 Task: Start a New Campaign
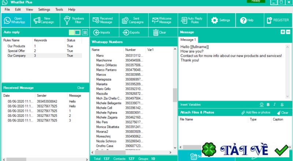point(45,20)
